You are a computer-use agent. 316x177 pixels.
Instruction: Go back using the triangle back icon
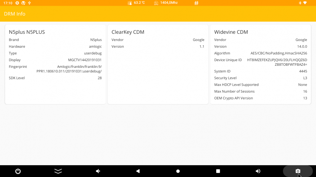[x=138, y=171]
